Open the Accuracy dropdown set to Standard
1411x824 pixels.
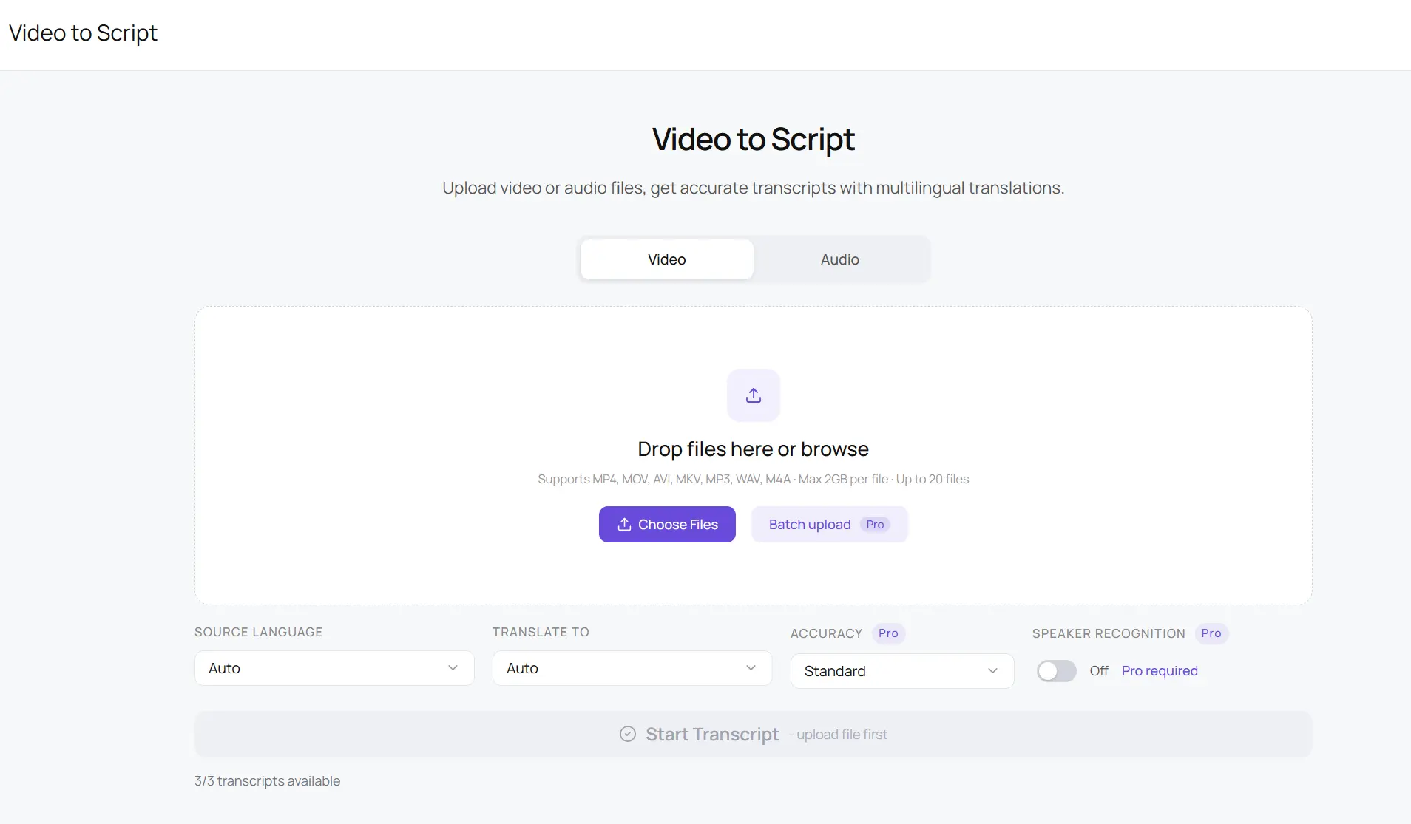click(x=901, y=671)
